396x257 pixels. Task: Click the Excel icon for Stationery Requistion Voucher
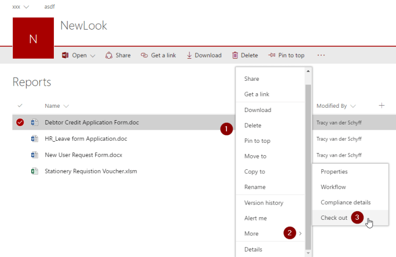click(34, 171)
